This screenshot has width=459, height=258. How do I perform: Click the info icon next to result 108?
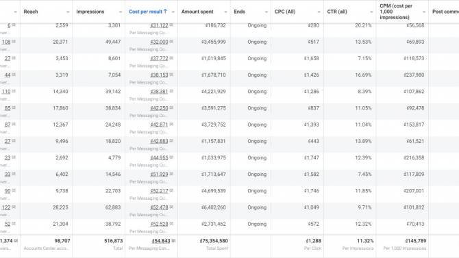(x=14, y=42)
